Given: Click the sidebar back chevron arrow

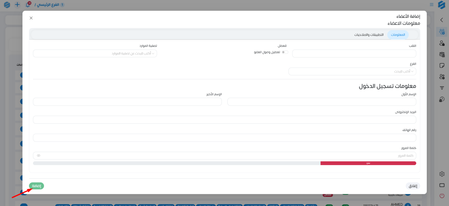Looking at the screenshot, I should (442, 20).
